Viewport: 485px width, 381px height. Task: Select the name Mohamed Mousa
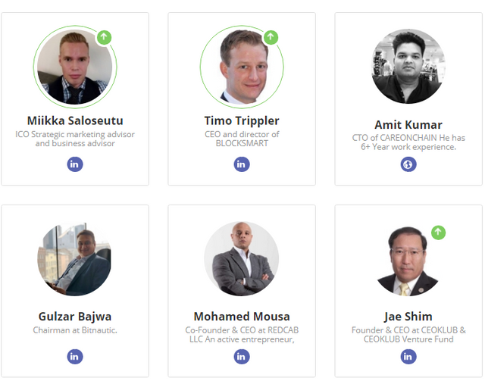[242, 317]
